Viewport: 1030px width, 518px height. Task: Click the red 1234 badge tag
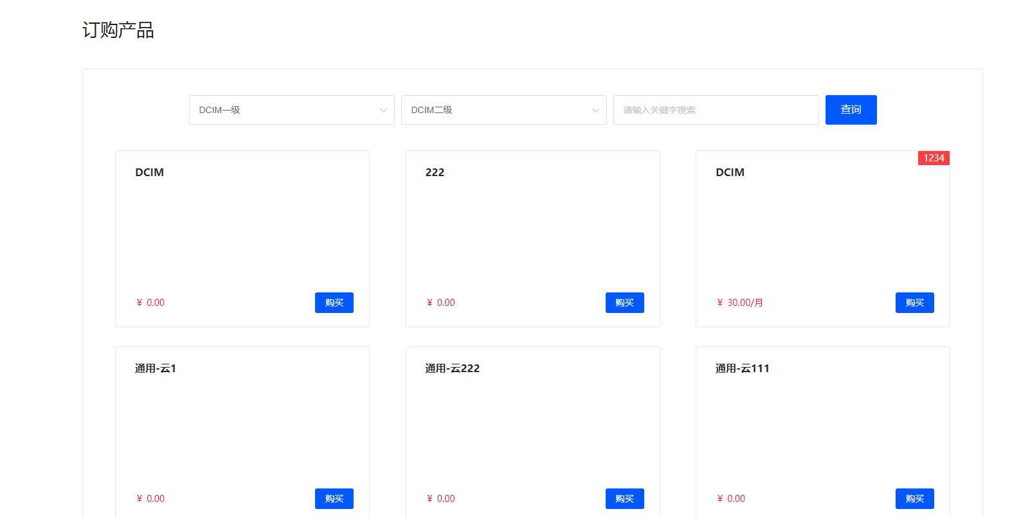[x=934, y=158]
